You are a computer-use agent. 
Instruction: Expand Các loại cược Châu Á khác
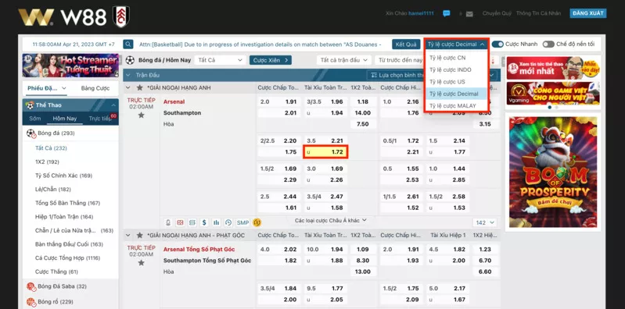(330, 220)
